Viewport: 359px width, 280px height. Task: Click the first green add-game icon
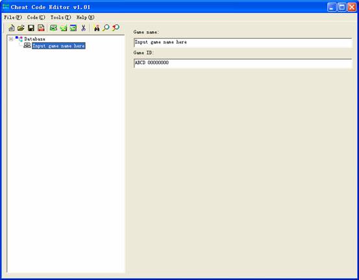(53, 28)
